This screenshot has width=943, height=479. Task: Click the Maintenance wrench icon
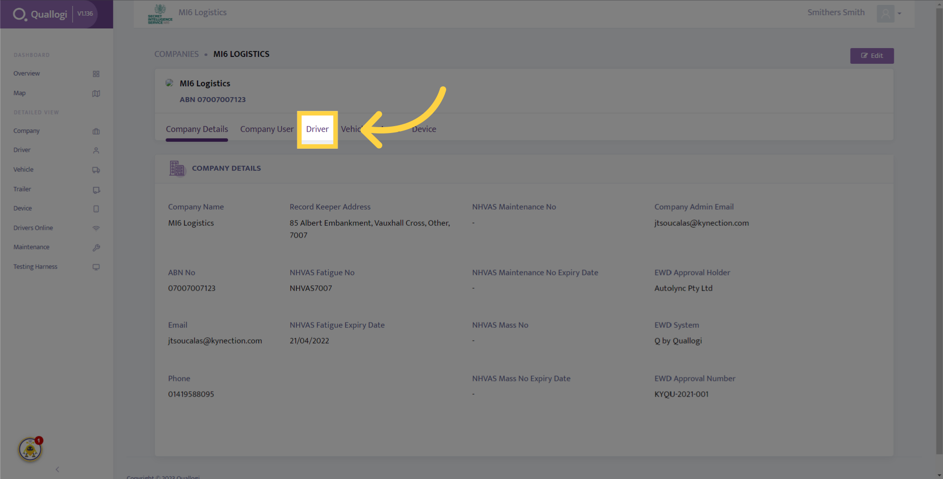(x=96, y=248)
